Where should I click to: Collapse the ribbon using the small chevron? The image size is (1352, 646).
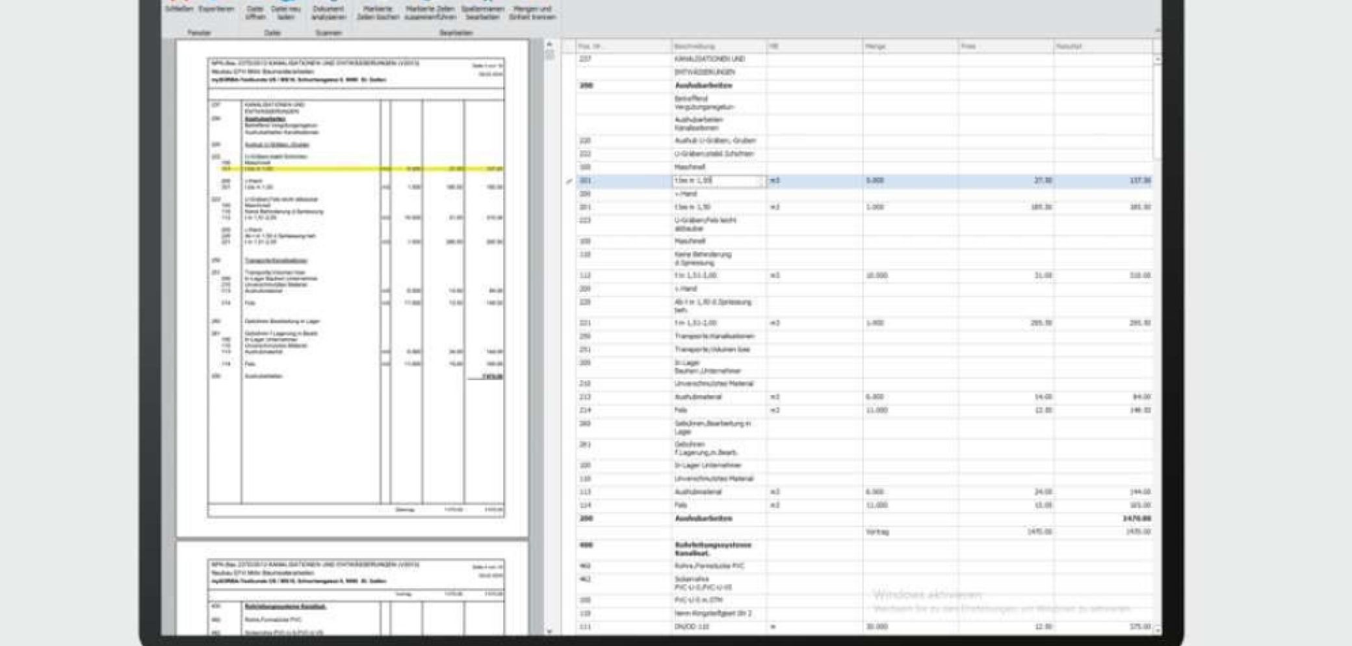[1157, 31]
